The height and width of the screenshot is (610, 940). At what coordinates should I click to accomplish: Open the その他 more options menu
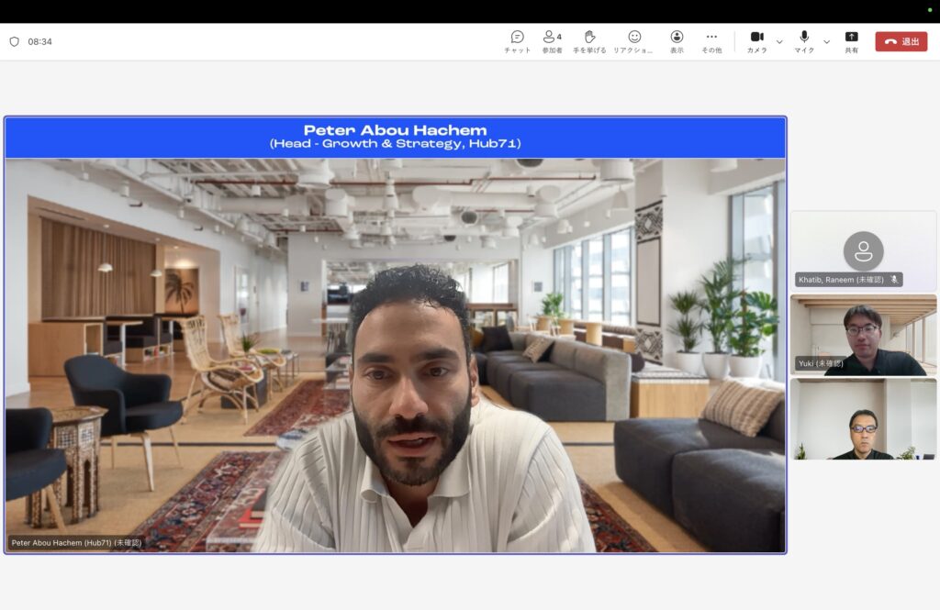711,41
